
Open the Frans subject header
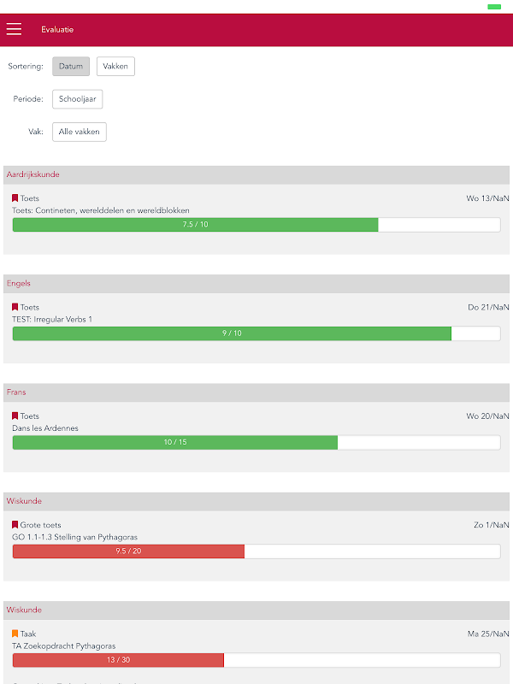point(256,392)
